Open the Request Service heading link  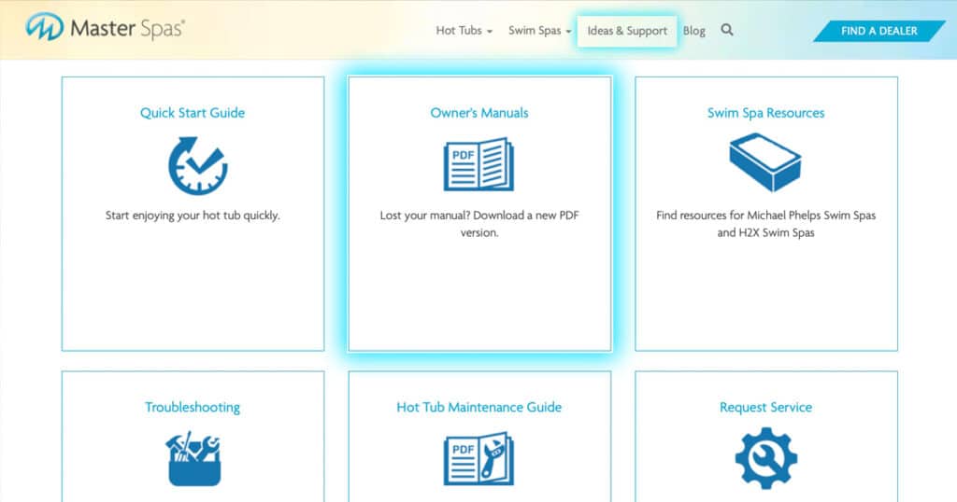[765, 407]
